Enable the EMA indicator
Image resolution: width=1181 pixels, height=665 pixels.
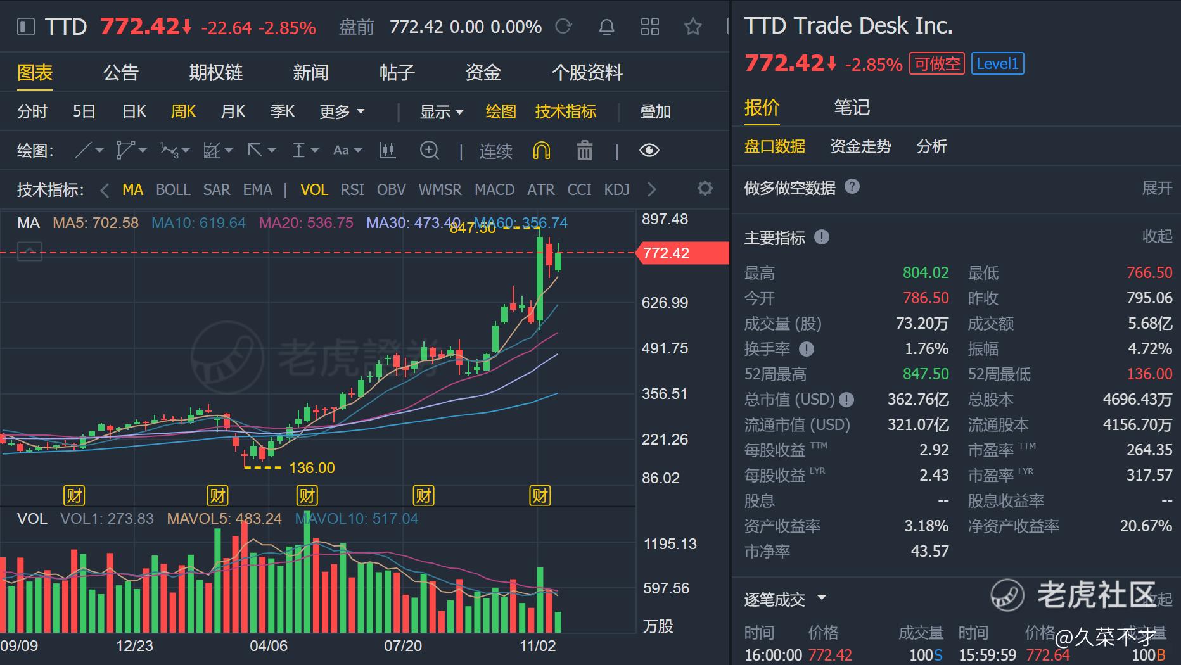pos(257,189)
